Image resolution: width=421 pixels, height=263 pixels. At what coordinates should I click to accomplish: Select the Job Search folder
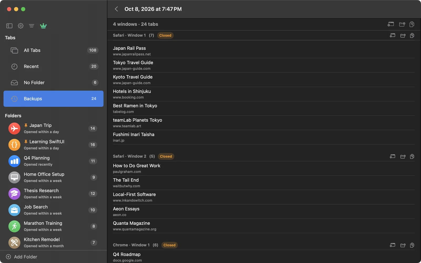coord(53,210)
